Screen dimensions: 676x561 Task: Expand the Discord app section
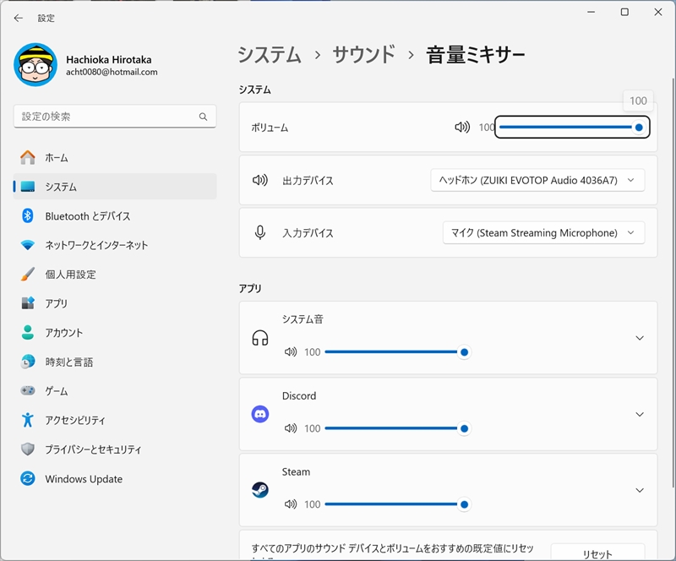point(639,414)
